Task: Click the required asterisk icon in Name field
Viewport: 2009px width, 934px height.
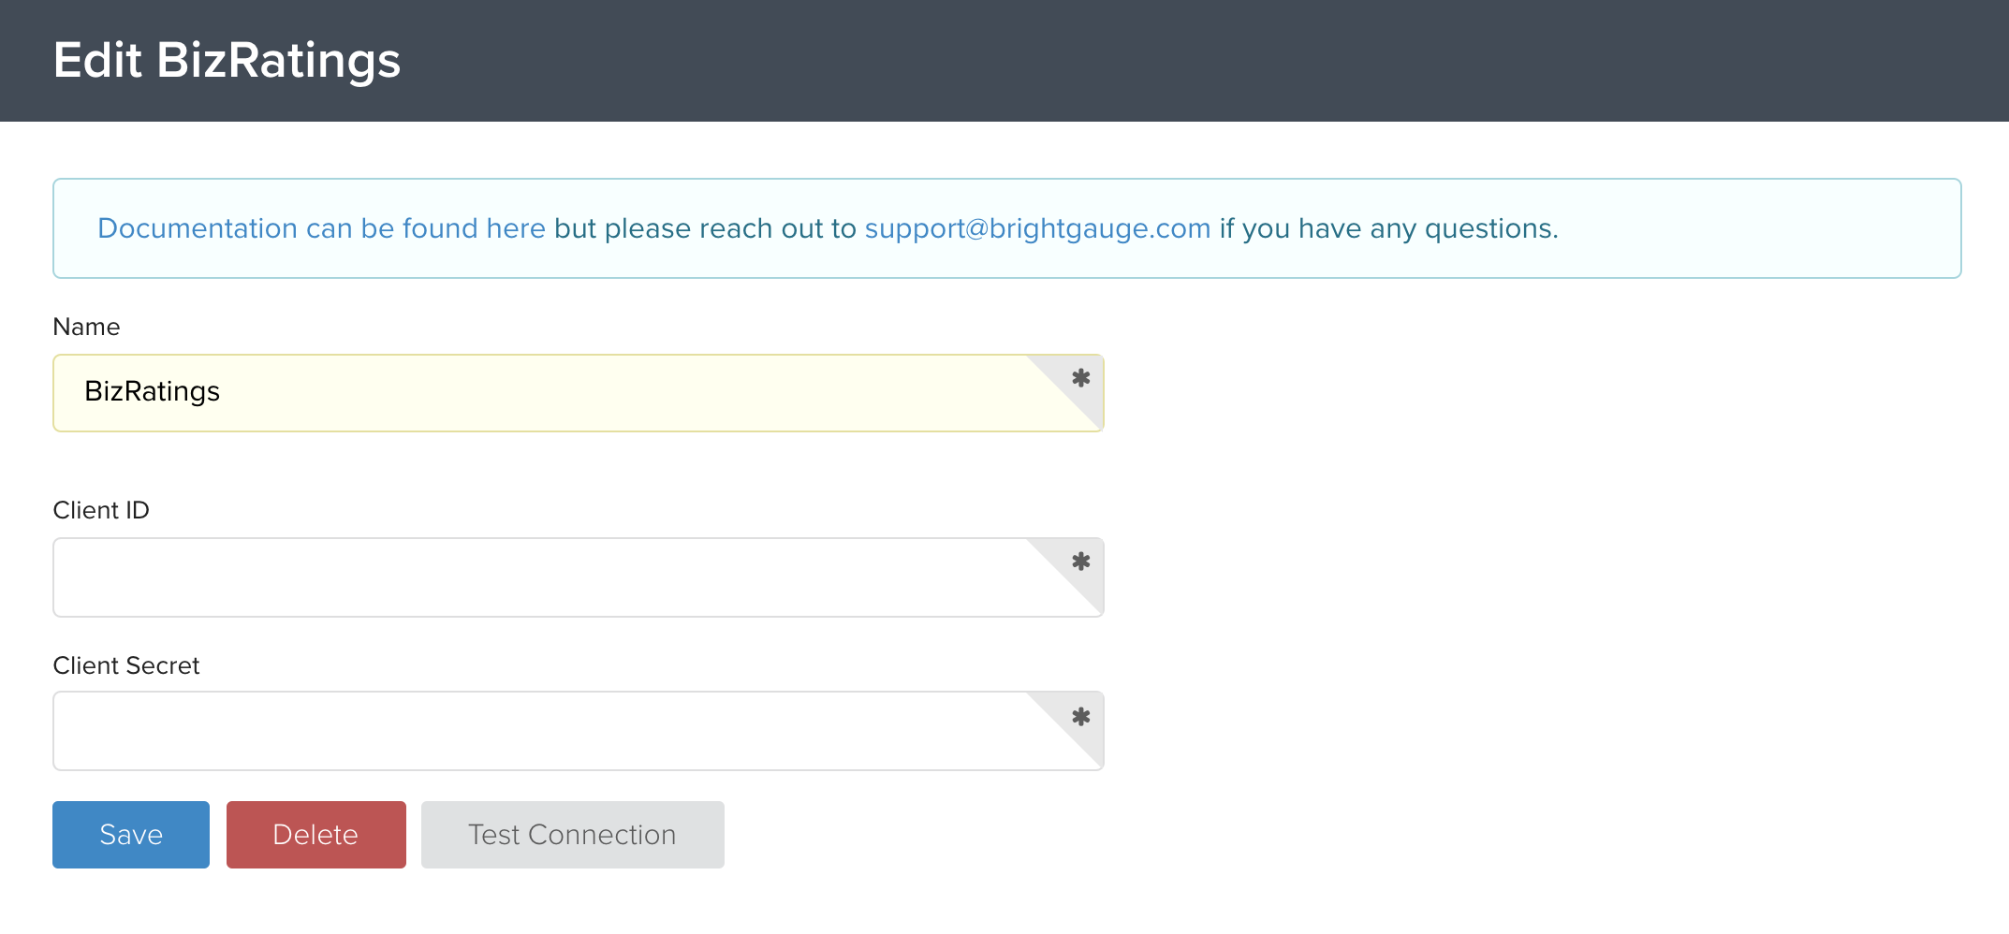Action: 1081,378
